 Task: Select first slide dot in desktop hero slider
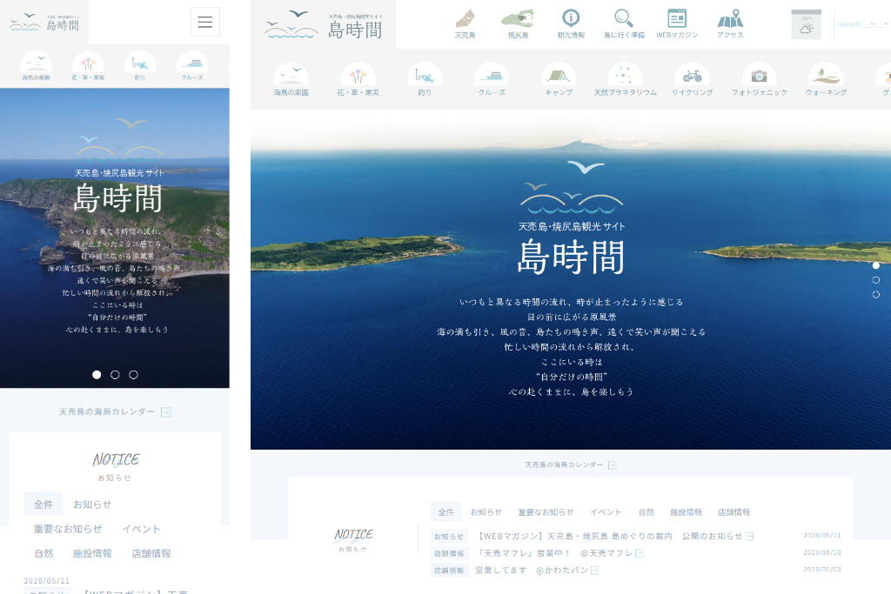point(875,265)
